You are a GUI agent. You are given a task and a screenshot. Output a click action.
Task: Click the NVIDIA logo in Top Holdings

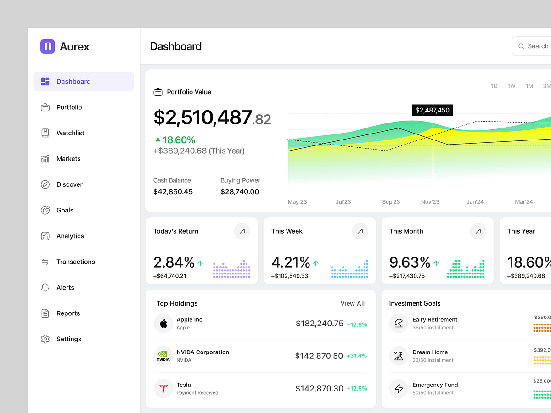click(x=163, y=356)
